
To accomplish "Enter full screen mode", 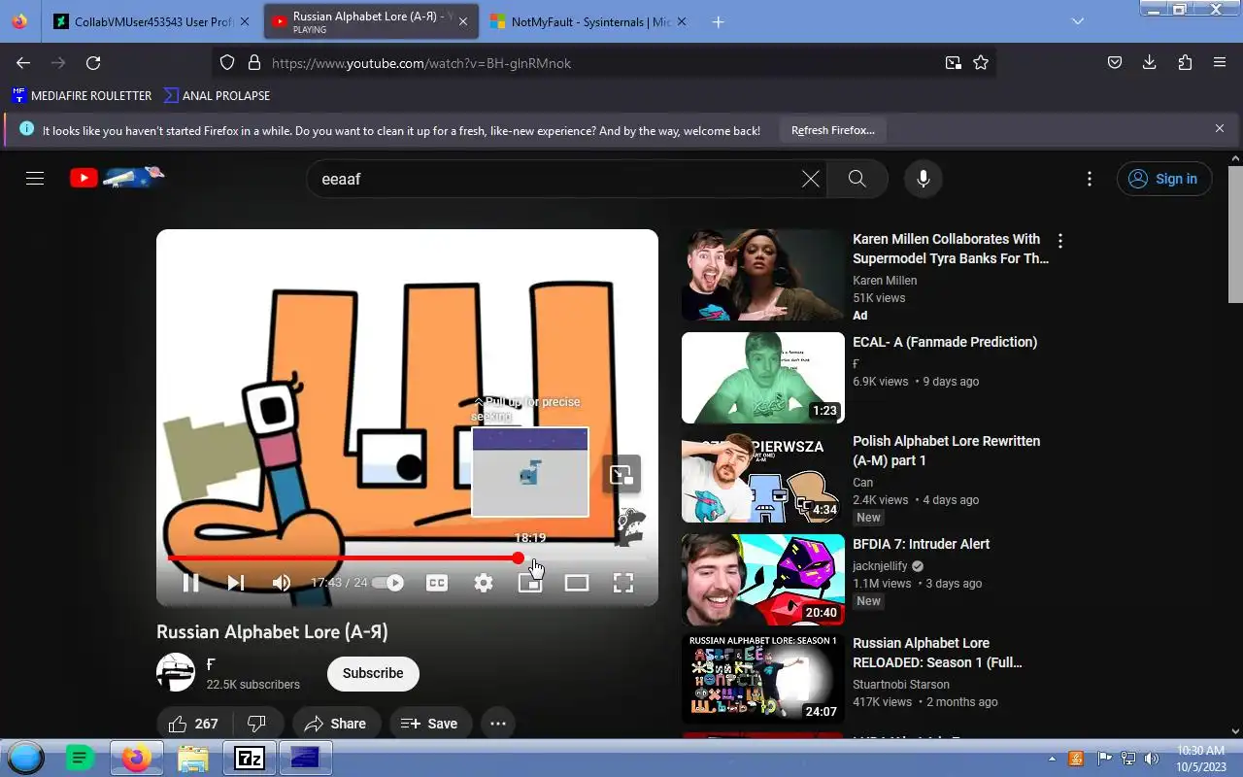I will pos(623,583).
